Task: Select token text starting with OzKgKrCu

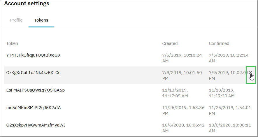Action: (33, 73)
